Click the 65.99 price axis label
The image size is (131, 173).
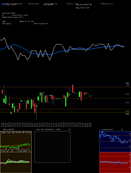pyautogui.click(x=127, y=102)
